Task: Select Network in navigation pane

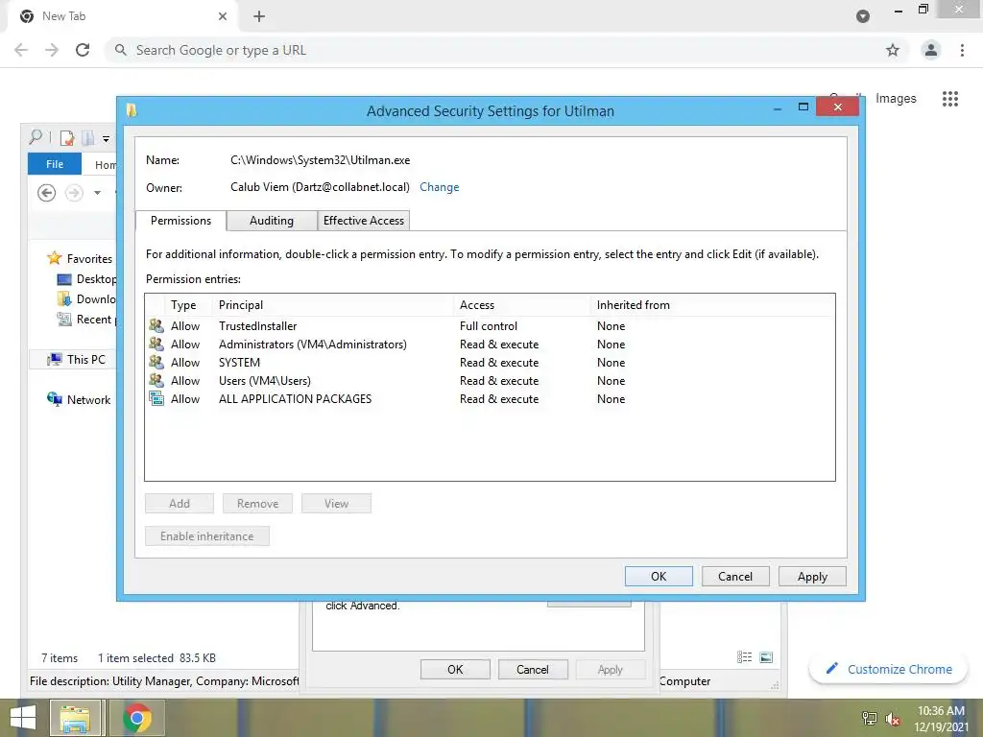Action: (x=79, y=399)
